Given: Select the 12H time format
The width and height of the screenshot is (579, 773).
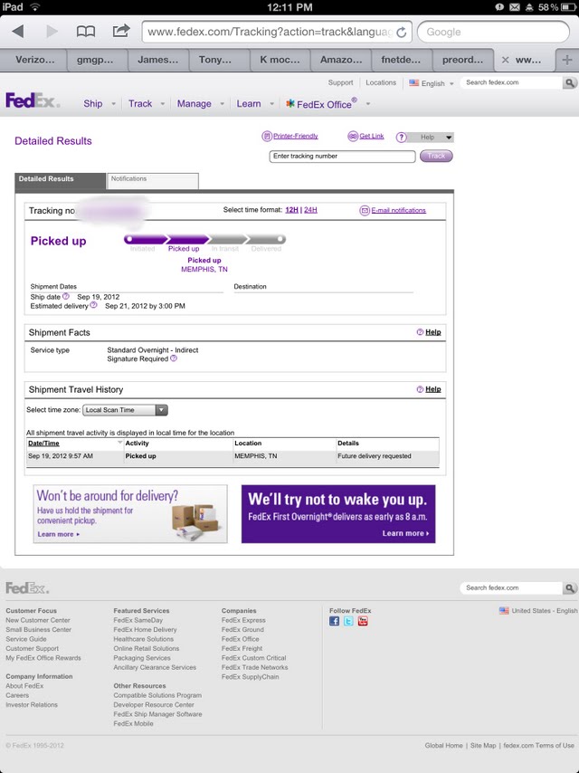Looking at the screenshot, I should 291,210.
